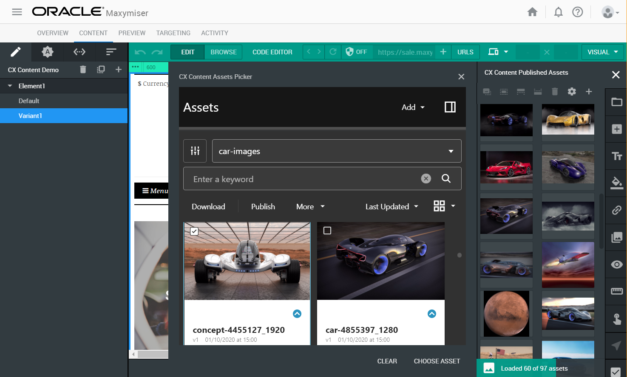Screen dimensions: 627x377
Task: Run the keyword search magnifier
Action: (x=446, y=179)
